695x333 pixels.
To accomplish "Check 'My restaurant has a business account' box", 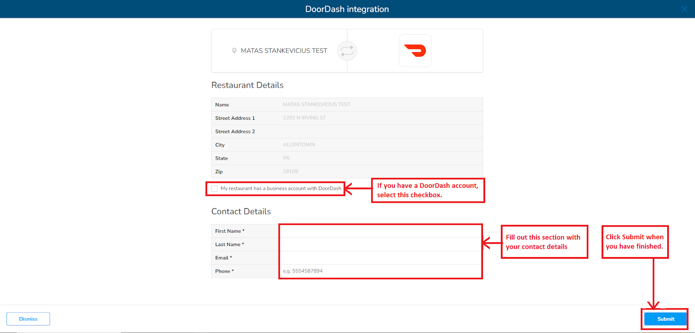I will [214, 189].
